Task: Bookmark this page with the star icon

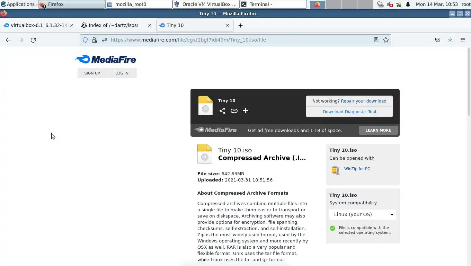Action: 386,40
